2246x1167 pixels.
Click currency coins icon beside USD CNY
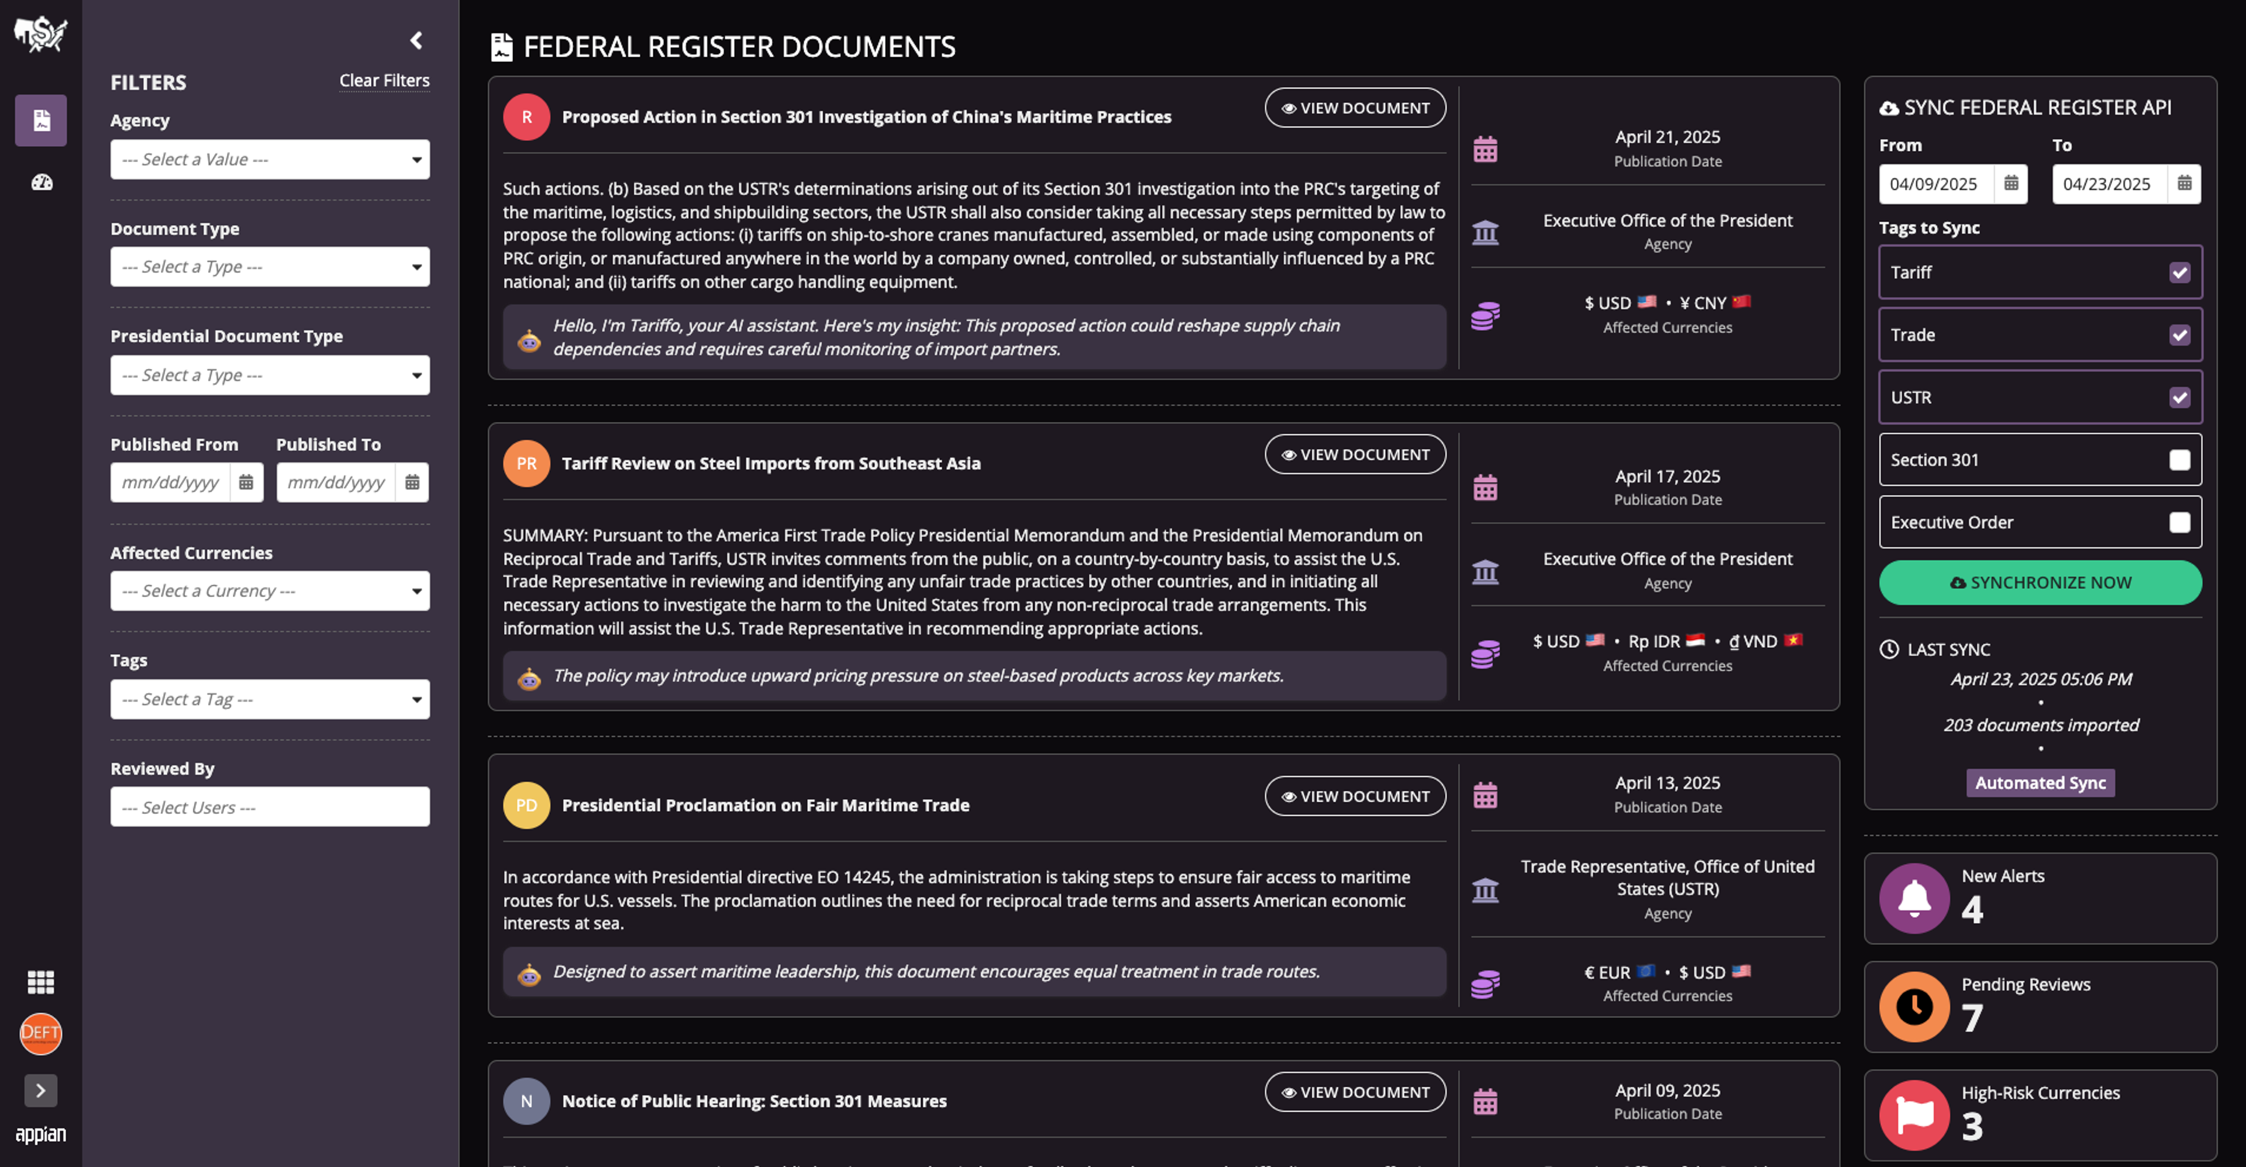coord(1486,316)
